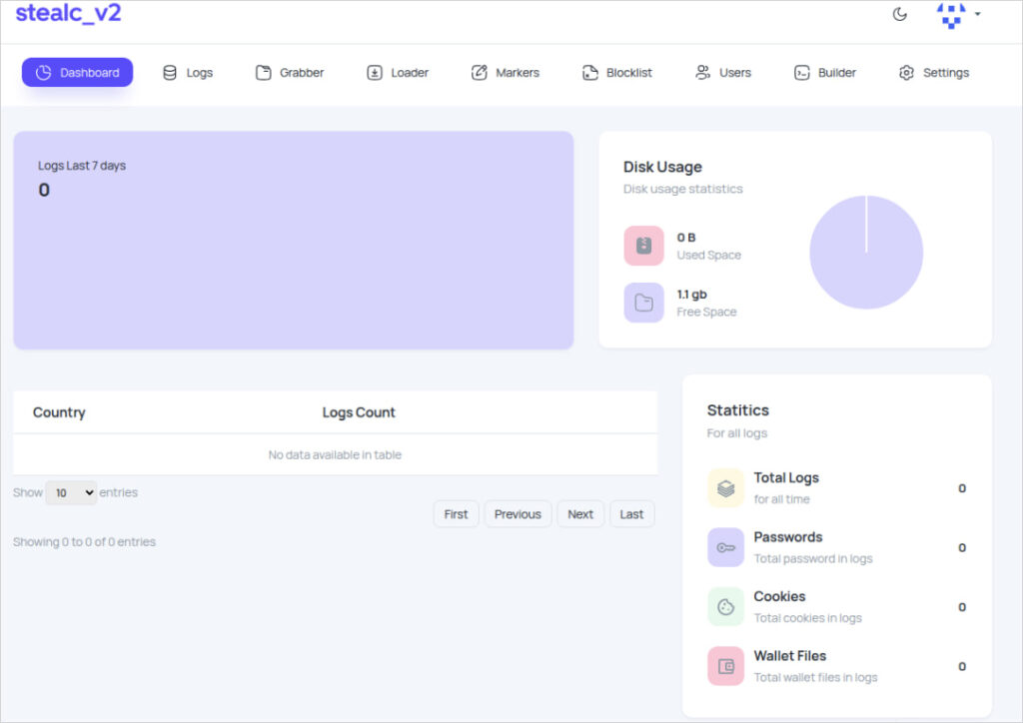Select the Passwords key icon in Statitics
This screenshot has height=723, width=1023.
pyautogui.click(x=725, y=547)
